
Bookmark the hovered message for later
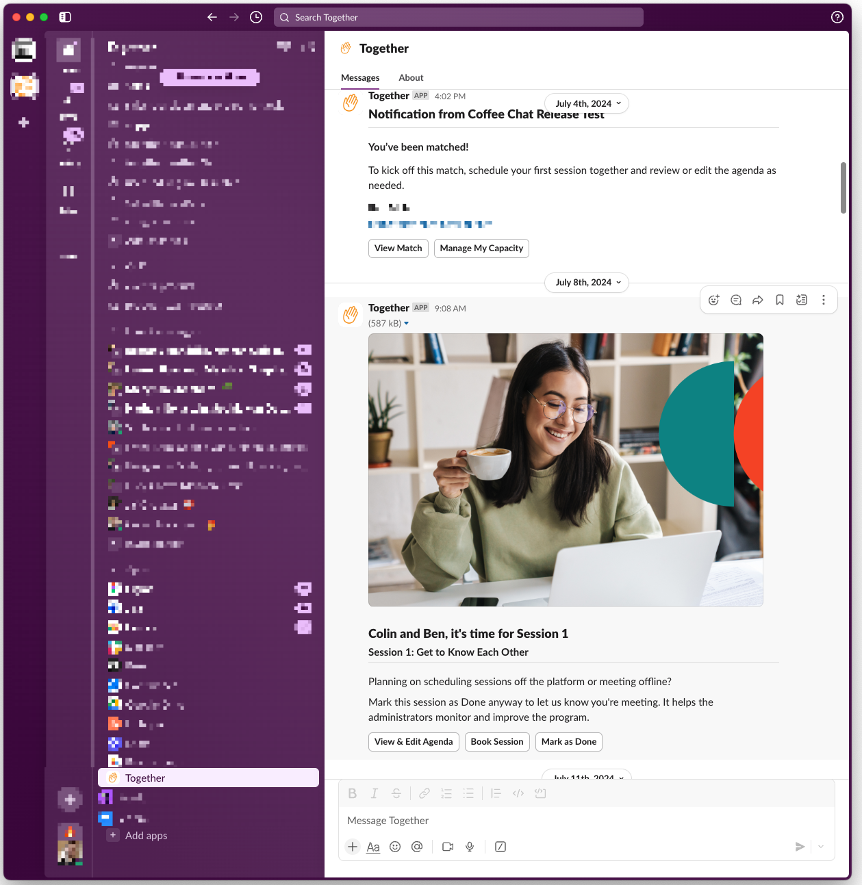point(780,300)
